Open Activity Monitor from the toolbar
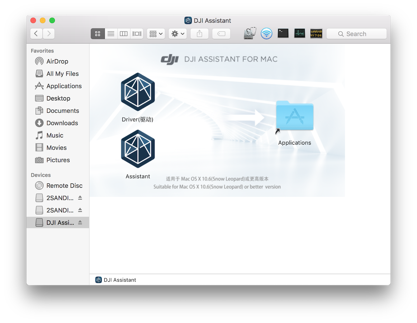Image resolution: width=417 pixels, height=323 pixels. pyautogui.click(x=300, y=33)
